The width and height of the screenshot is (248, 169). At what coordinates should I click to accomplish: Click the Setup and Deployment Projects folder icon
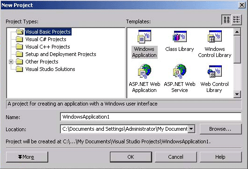[20, 54]
